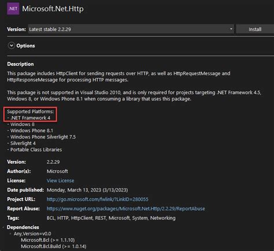274x251 pixels.
Task: Click the Author(s): label
Action: [x=19, y=171]
